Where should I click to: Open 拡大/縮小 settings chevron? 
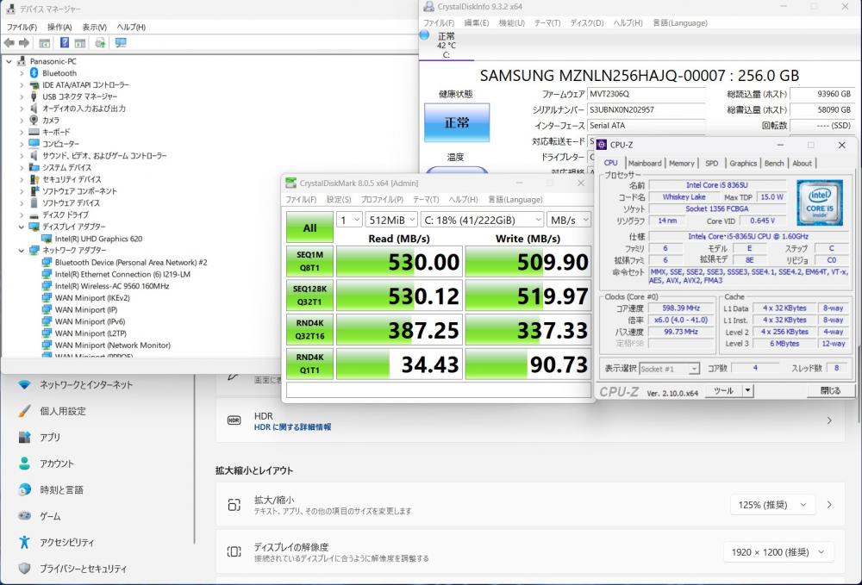click(829, 505)
